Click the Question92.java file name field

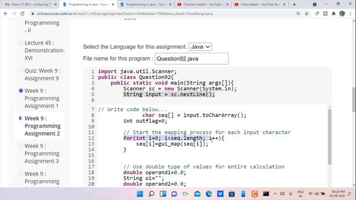(191, 59)
